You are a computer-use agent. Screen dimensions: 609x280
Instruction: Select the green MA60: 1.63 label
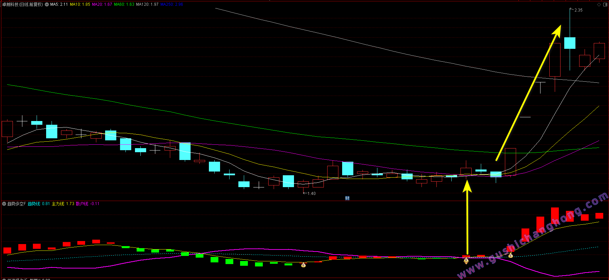[124, 4]
